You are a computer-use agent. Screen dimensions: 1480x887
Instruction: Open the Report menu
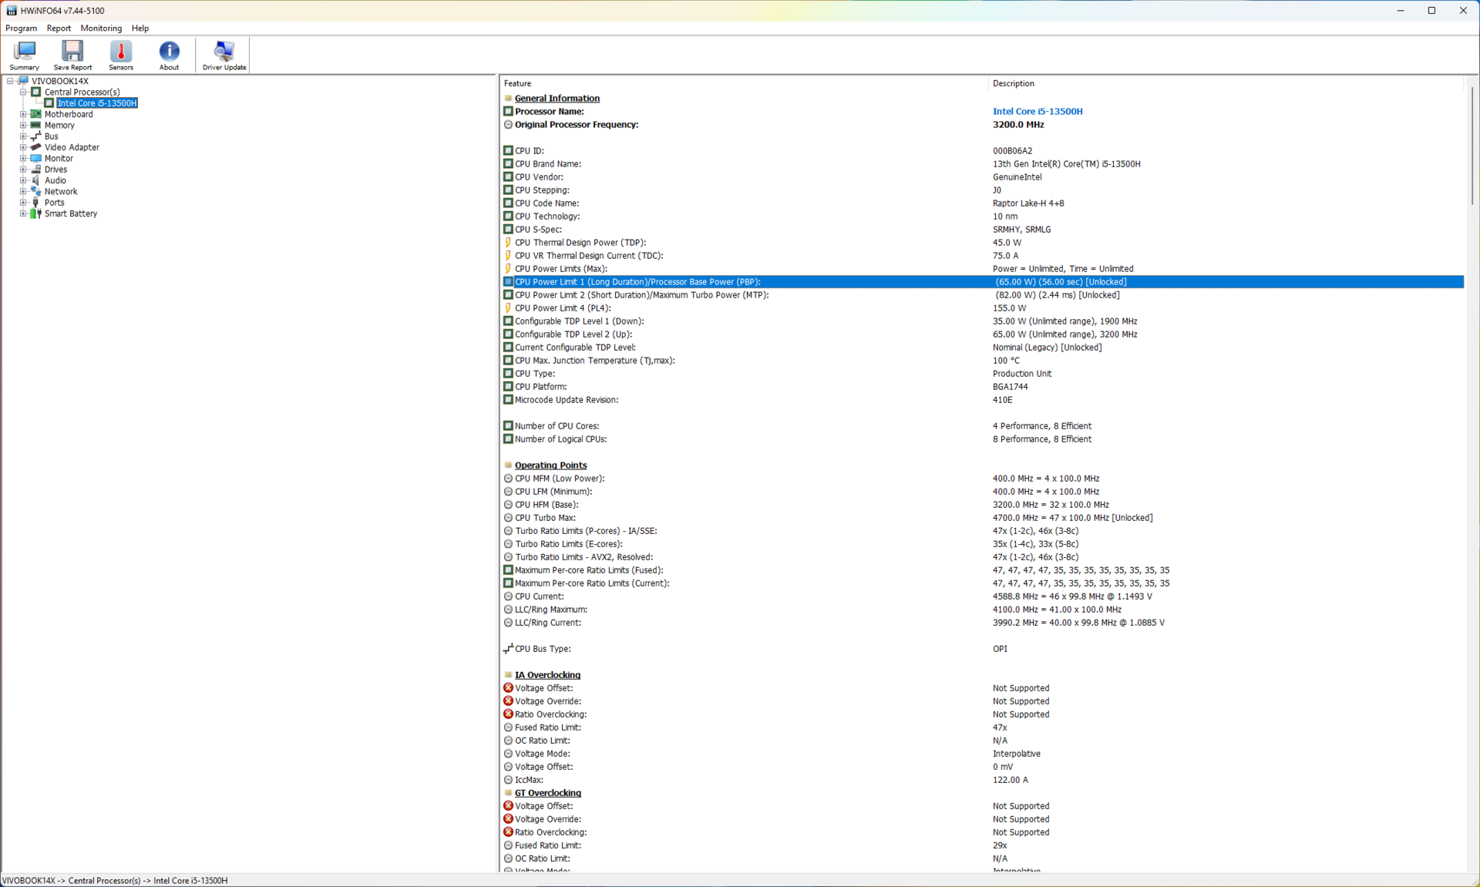[59, 28]
